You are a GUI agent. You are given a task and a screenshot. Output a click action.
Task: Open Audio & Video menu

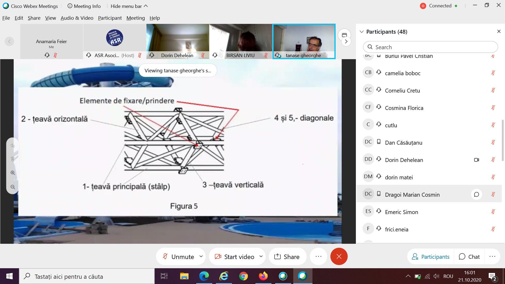coord(77,18)
